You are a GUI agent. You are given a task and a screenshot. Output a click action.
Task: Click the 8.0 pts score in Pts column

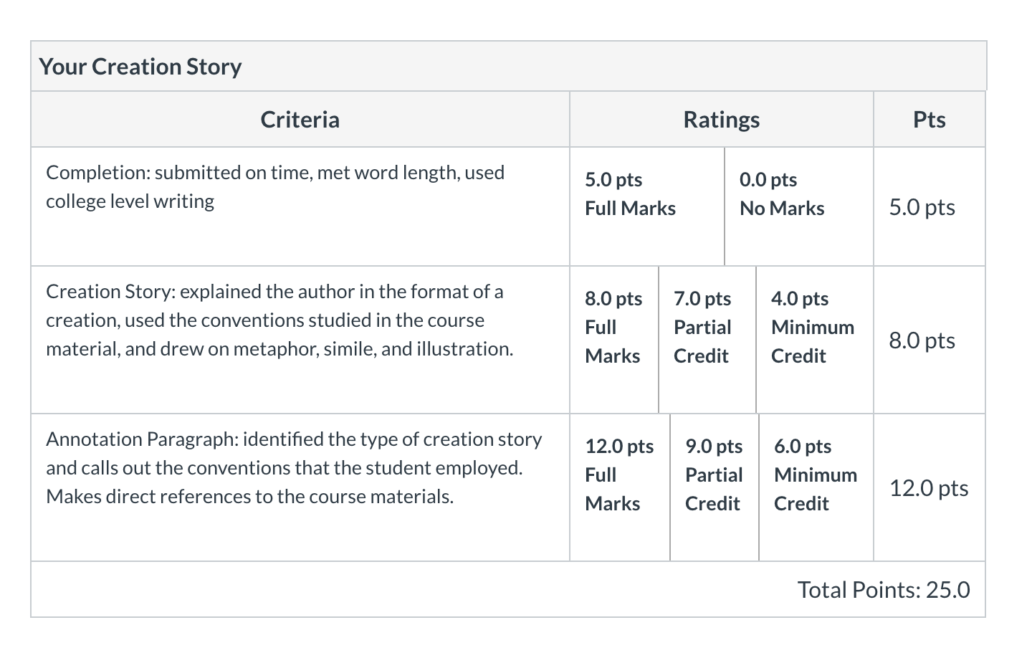pos(922,340)
